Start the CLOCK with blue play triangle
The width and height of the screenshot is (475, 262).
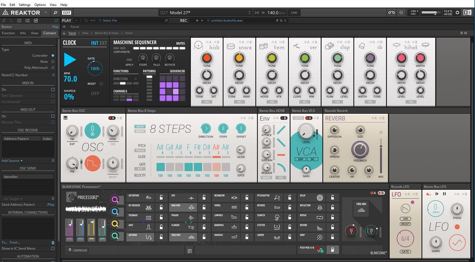tap(70, 59)
